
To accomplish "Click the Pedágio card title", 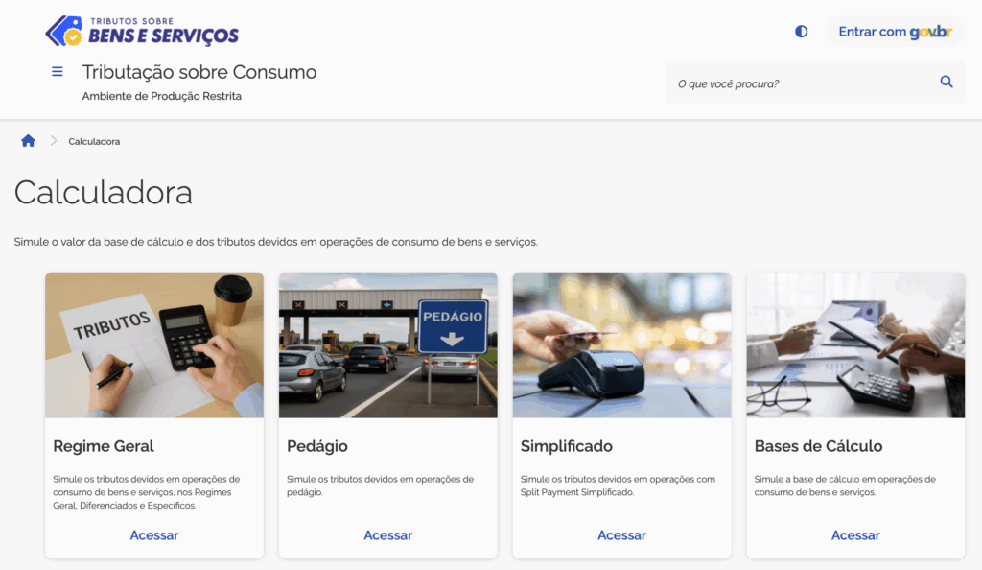I will pyautogui.click(x=317, y=446).
